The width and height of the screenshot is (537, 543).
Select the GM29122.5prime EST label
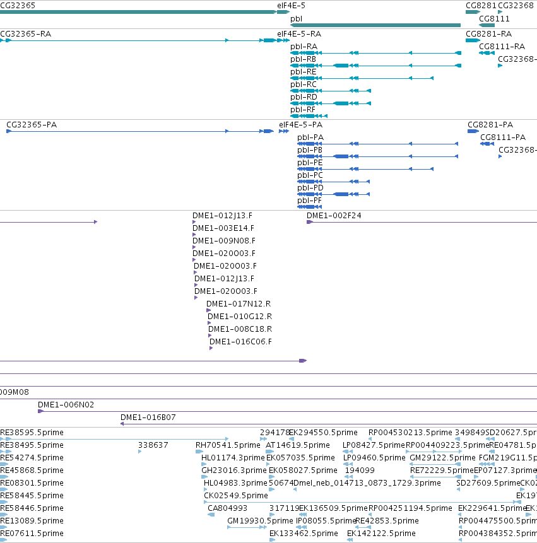[x=442, y=458]
